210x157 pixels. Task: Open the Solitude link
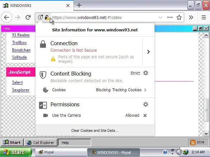click(19, 57)
